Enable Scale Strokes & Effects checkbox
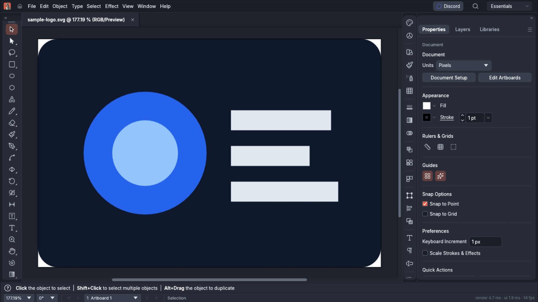The width and height of the screenshot is (538, 302). click(x=425, y=253)
